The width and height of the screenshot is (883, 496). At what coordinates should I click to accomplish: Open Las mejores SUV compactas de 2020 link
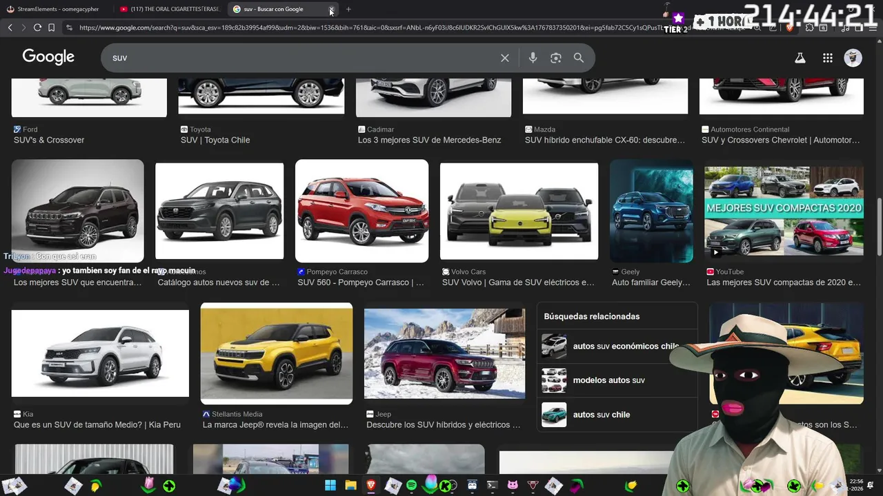[784, 282]
